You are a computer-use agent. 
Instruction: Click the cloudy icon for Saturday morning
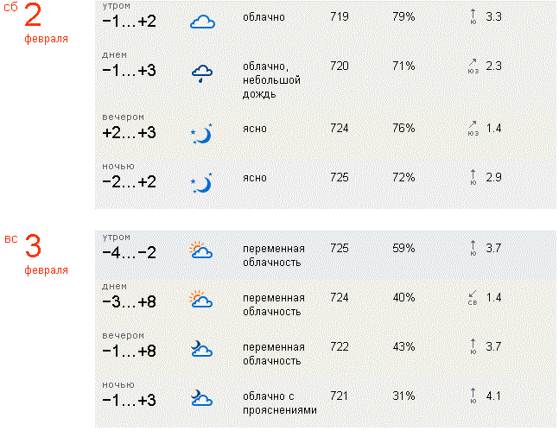click(201, 22)
